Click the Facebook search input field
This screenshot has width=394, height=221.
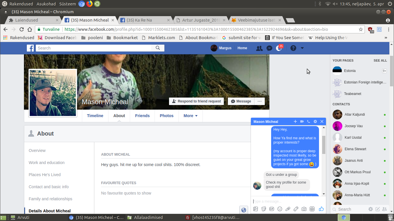click(93, 48)
